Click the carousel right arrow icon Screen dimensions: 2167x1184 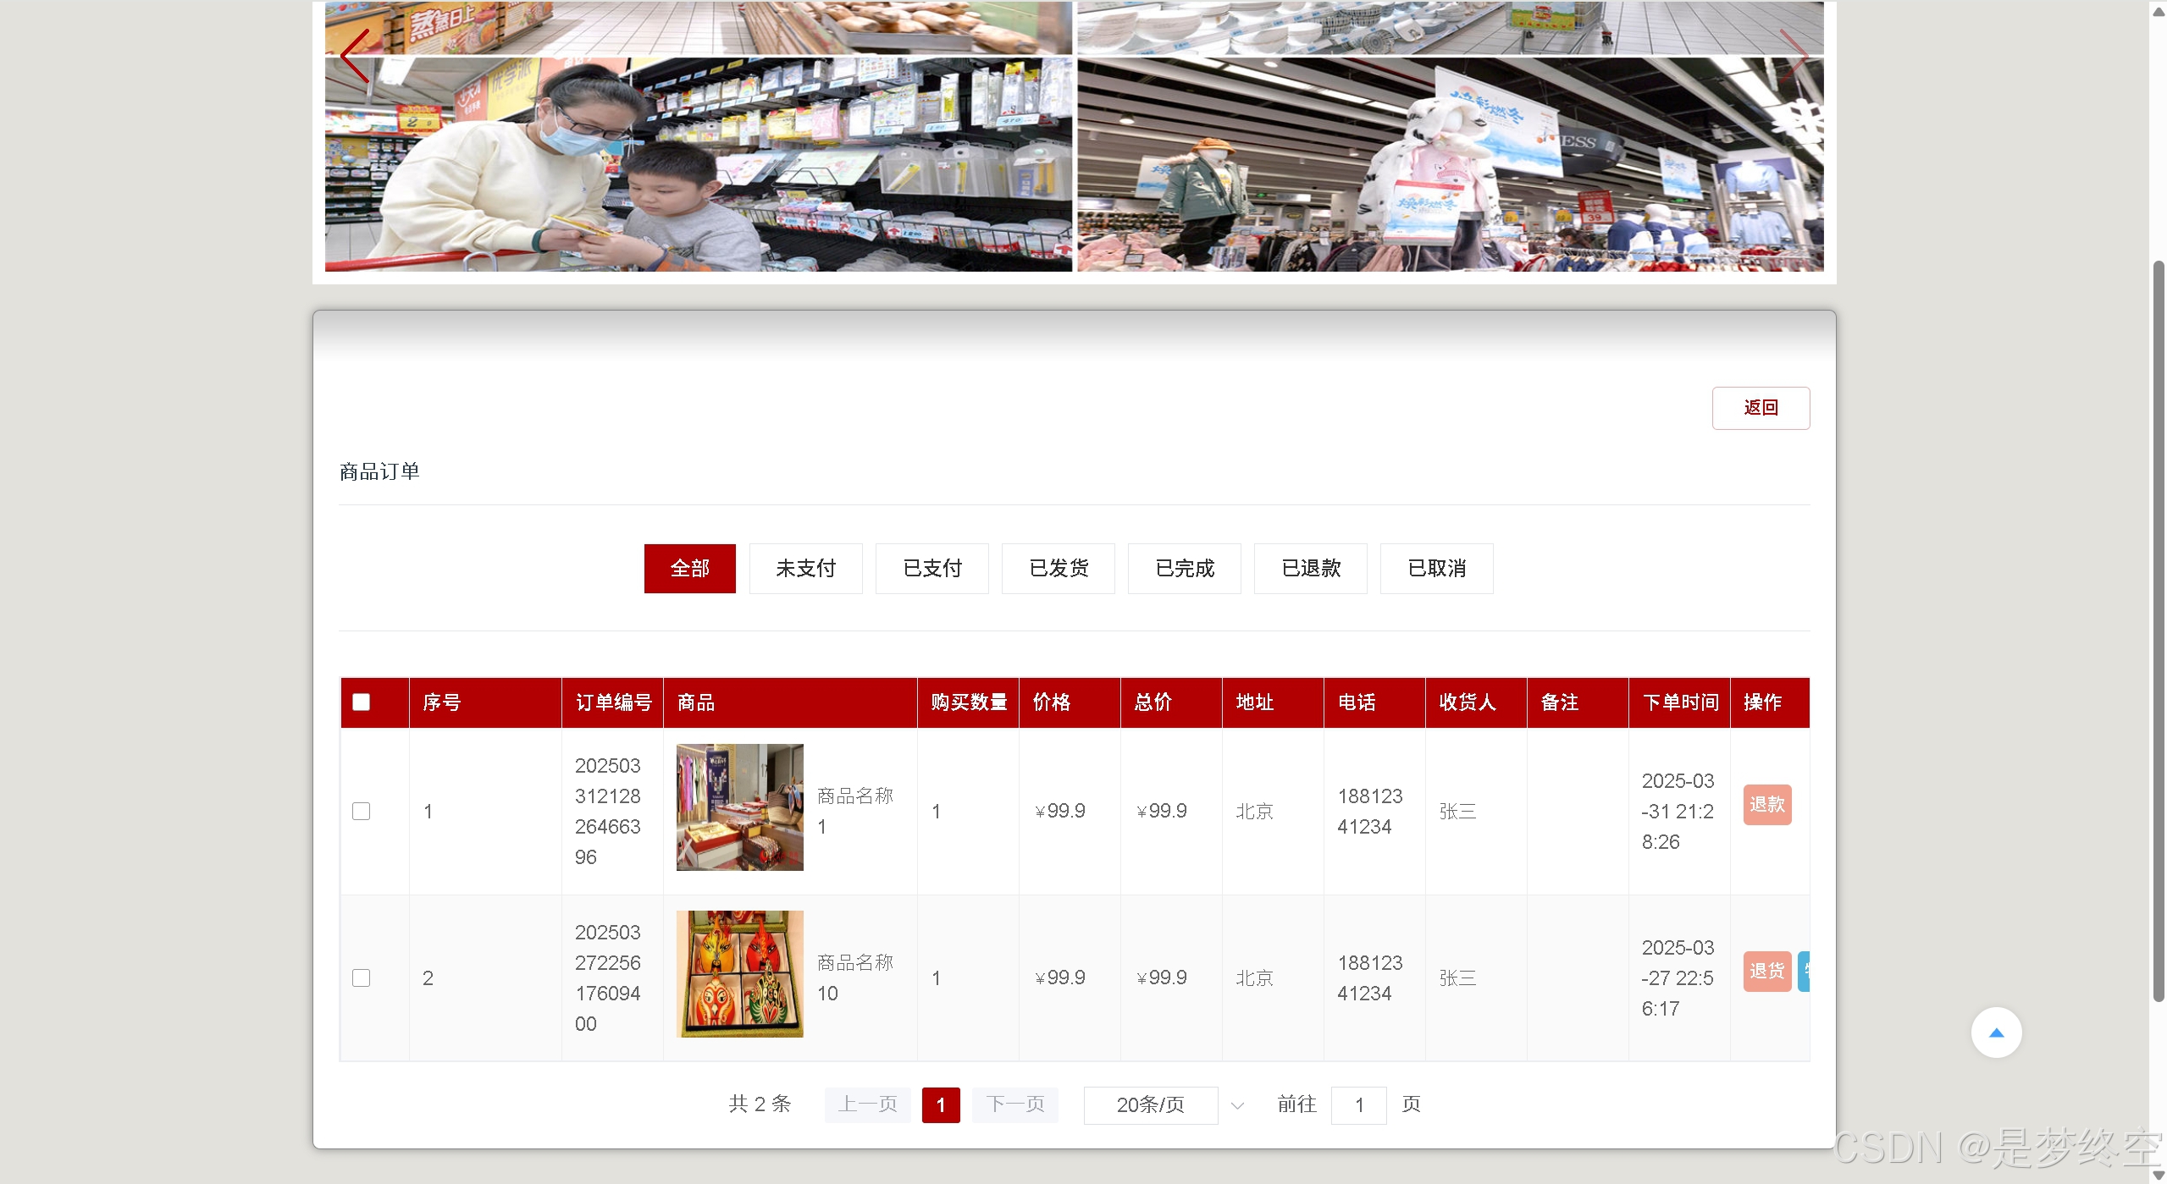pos(1793,56)
